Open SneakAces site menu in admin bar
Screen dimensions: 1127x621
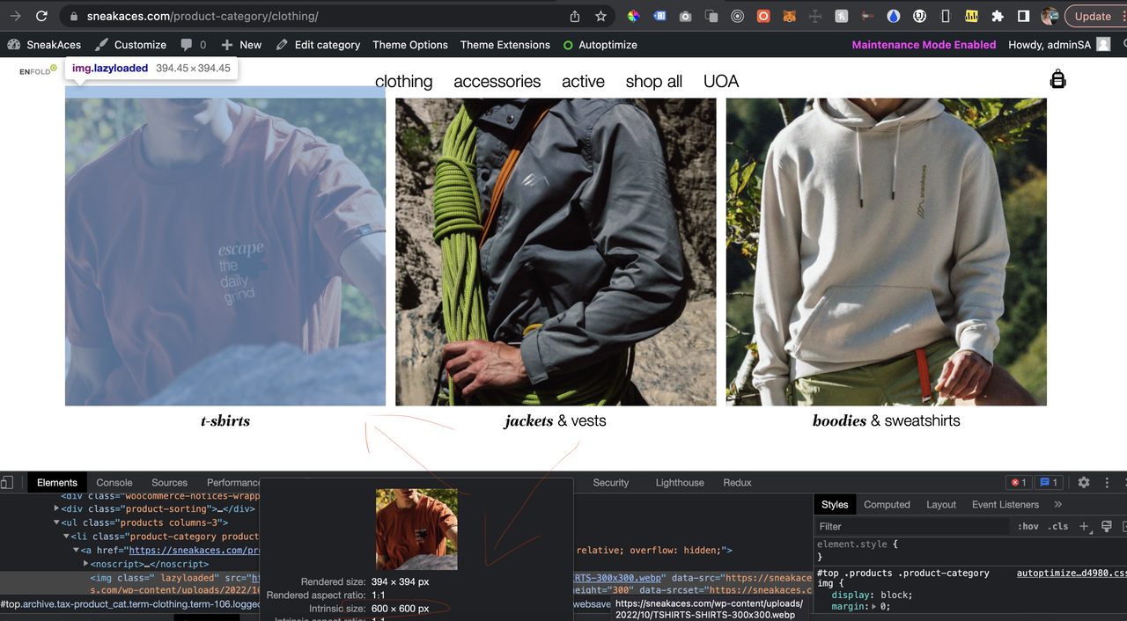pyautogui.click(x=44, y=44)
